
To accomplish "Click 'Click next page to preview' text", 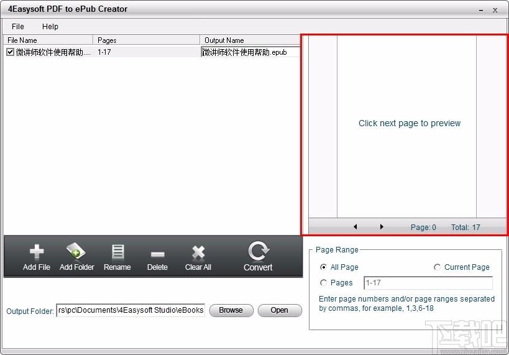I will tap(410, 123).
